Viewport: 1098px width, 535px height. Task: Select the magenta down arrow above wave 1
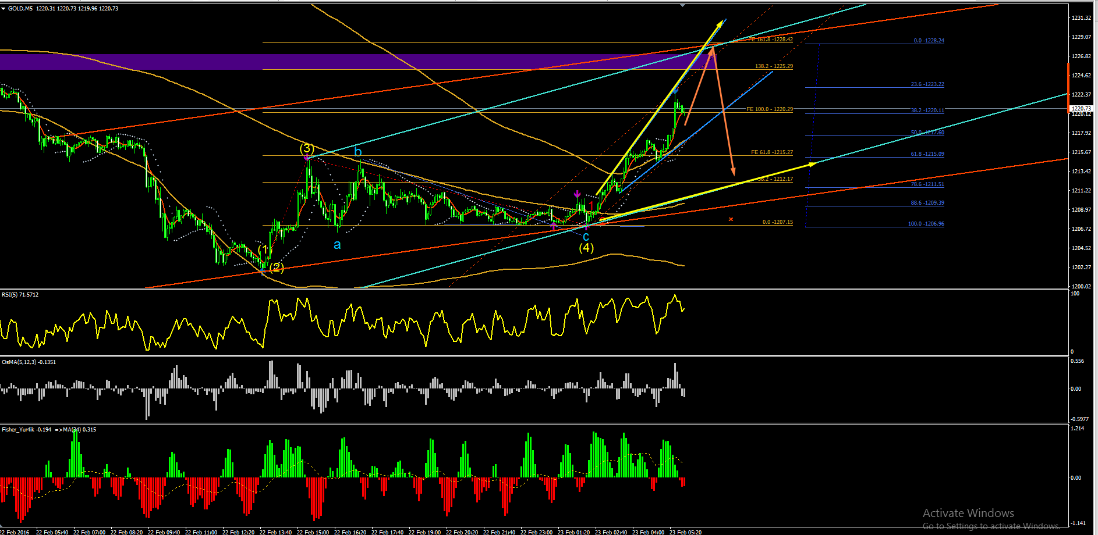point(577,194)
